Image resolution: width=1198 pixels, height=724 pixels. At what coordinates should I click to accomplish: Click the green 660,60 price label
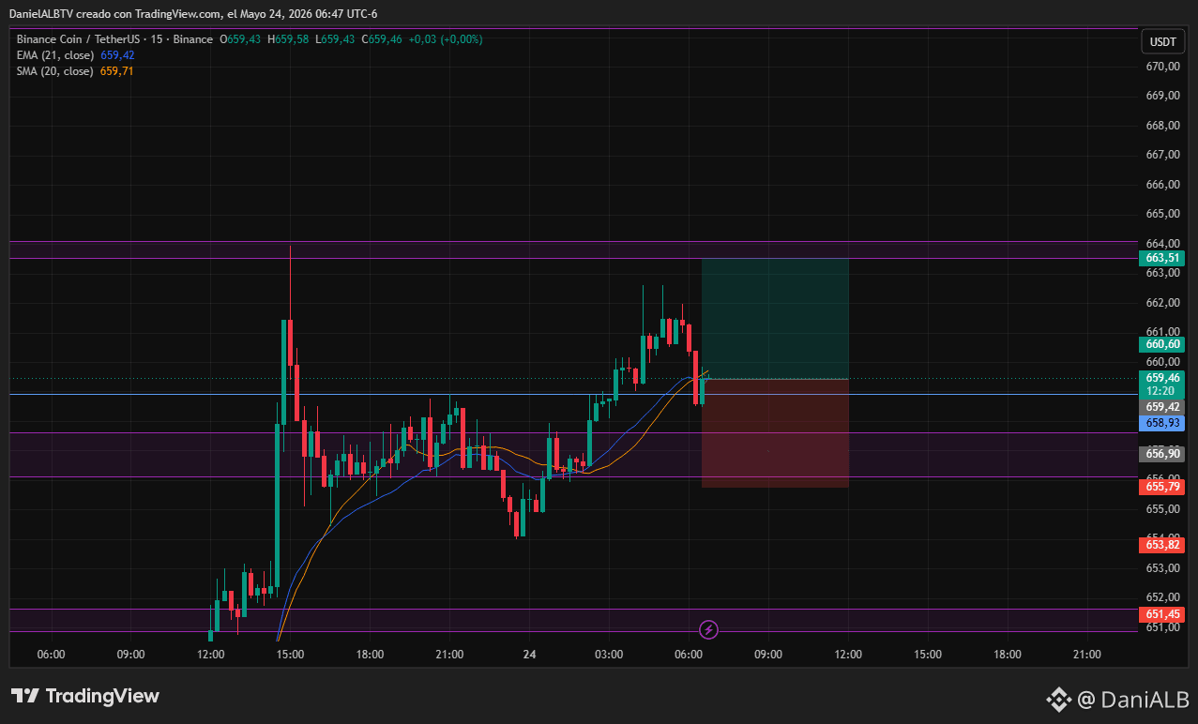1161,344
